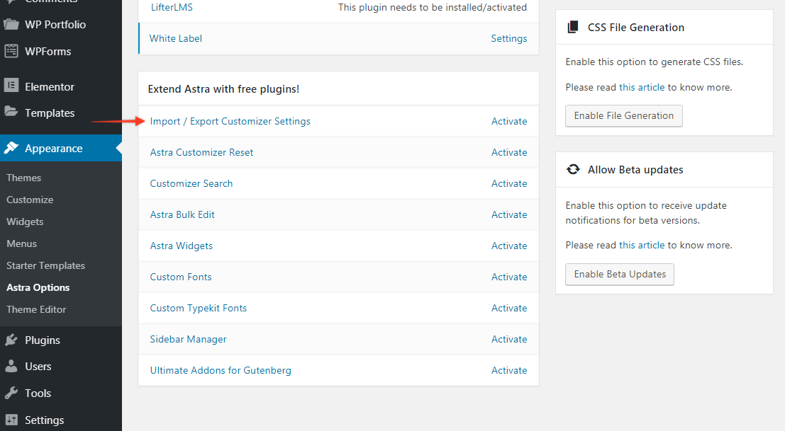Viewport: 785px width, 431px height.
Task: Open Settings for White Label
Action: point(509,38)
